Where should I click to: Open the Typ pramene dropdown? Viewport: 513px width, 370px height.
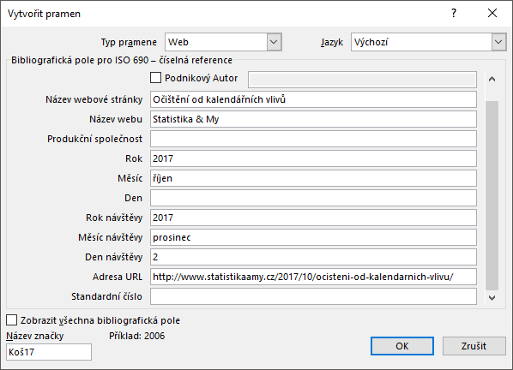(x=274, y=42)
